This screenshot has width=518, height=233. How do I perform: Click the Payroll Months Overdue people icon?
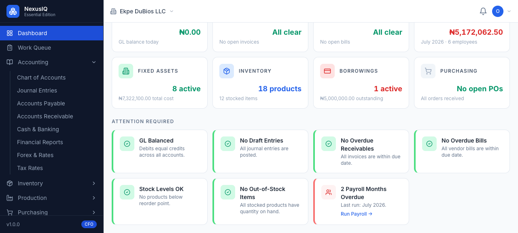pyautogui.click(x=329, y=192)
